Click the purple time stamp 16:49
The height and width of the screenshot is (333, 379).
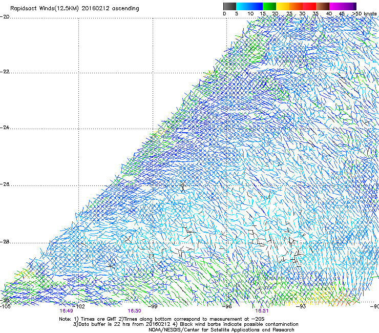(66, 311)
